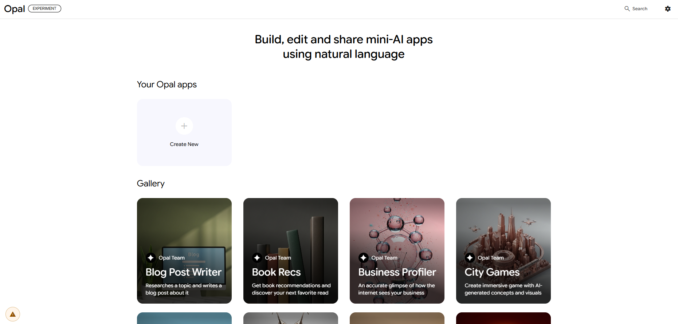Click 'An accurate glimpse of how the internet' description

[x=396, y=289]
